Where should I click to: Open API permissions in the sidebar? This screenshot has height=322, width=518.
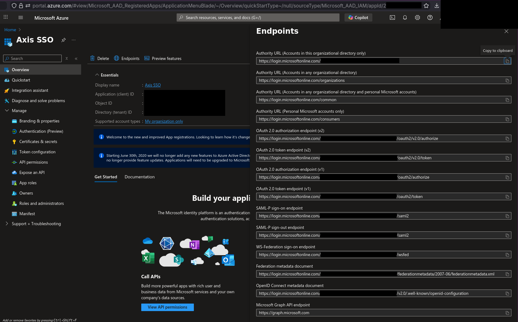(34, 162)
